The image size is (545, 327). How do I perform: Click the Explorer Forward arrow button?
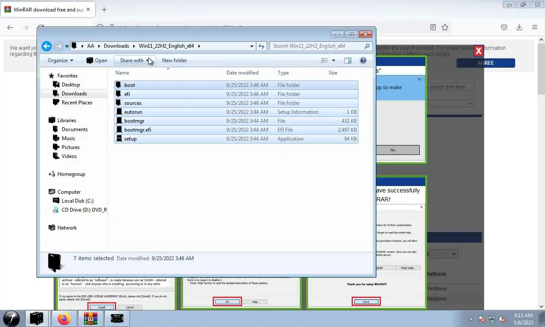(x=58, y=46)
